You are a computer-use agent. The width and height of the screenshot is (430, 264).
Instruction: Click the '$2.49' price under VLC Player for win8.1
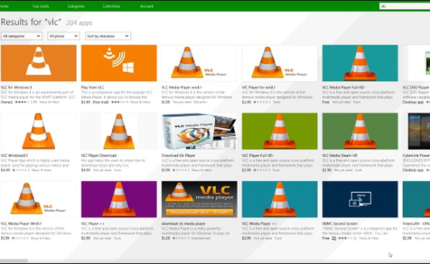(246, 102)
